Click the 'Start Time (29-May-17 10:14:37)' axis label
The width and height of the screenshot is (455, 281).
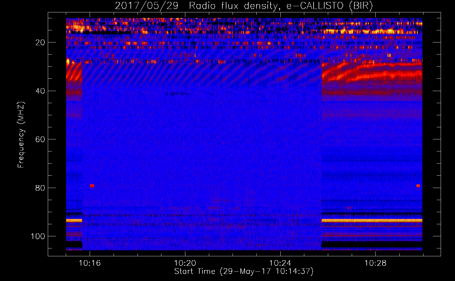coord(244,271)
